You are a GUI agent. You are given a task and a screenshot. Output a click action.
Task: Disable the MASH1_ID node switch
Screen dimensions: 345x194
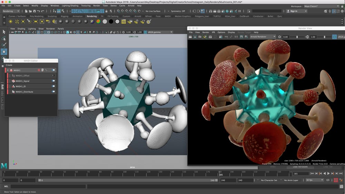tap(53, 86)
